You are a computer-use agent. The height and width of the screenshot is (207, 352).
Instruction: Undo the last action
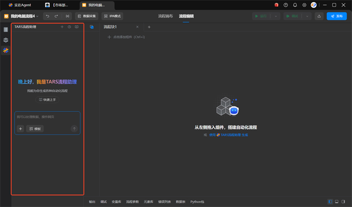pyautogui.click(x=48, y=16)
